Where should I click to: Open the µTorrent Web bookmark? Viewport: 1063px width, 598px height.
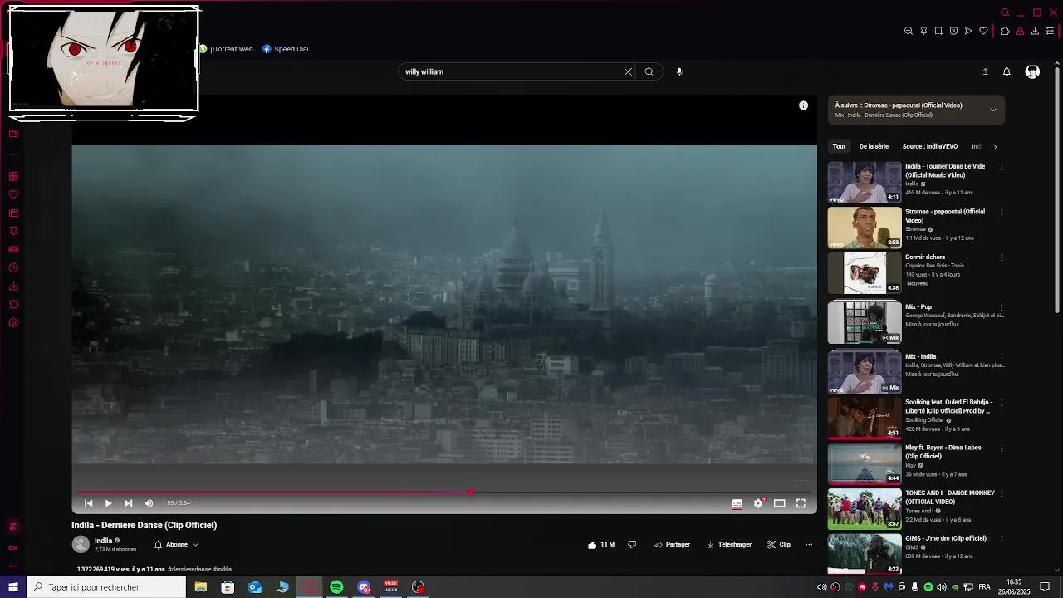pyautogui.click(x=226, y=49)
